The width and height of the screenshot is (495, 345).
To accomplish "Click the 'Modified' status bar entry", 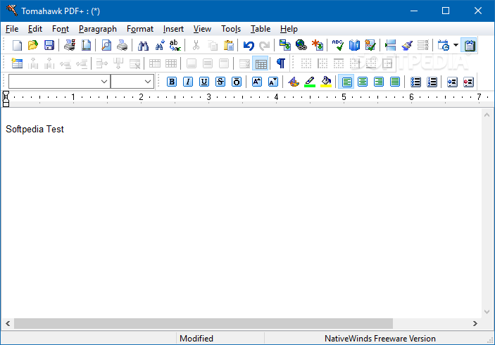I will tap(196, 339).
